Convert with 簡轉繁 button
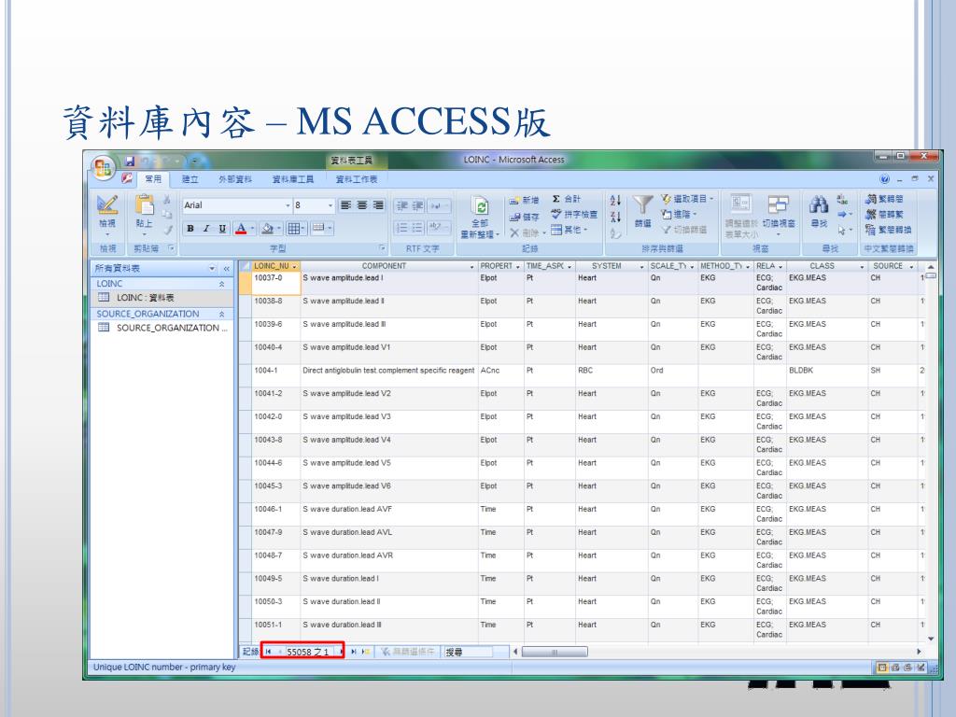This screenshot has height=717, width=956. click(884, 214)
